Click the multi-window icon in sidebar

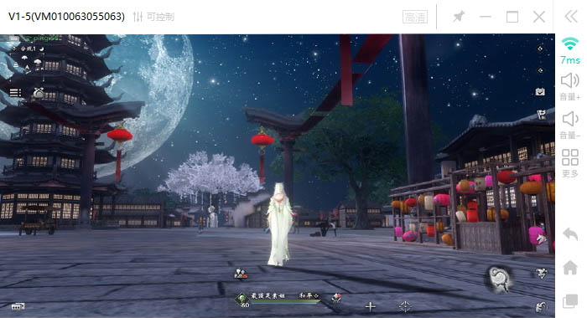coord(570,301)
